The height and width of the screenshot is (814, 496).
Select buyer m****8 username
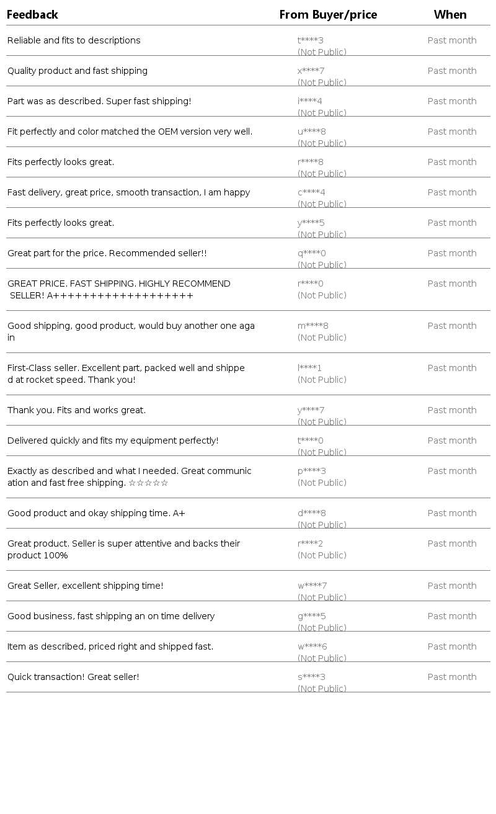312,326
